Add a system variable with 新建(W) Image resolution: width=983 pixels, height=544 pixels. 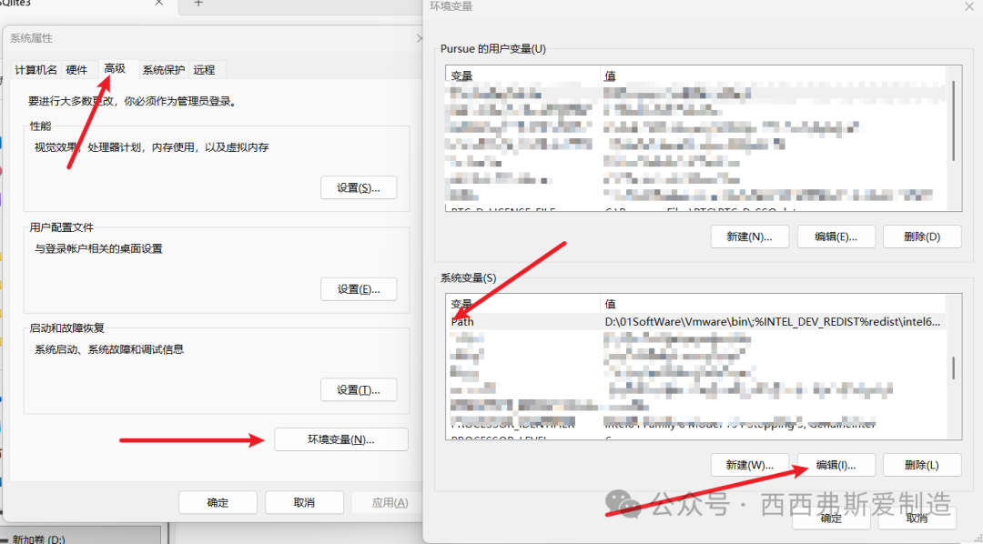pyautogui.click(x=749, y=465)
